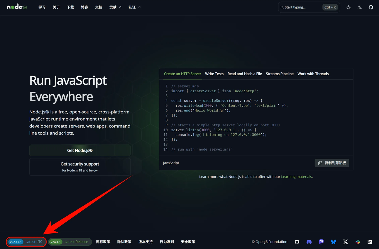Click the import createServer code line
Screen dimensions: 379x249
tap(215, 91)
